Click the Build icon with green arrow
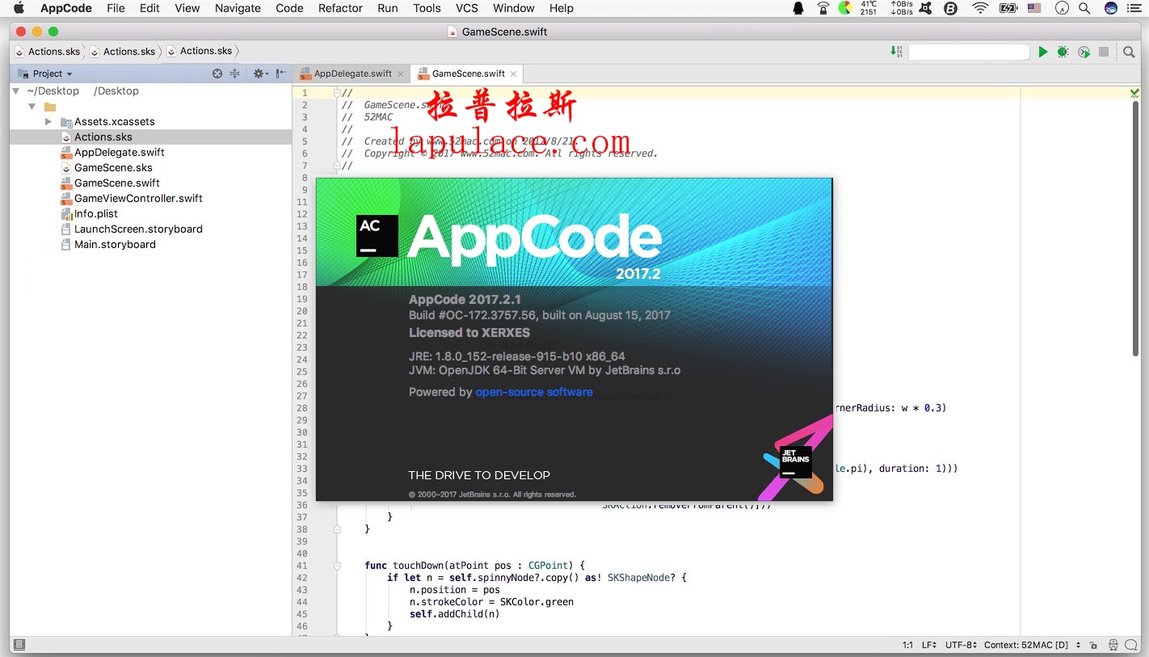The height and width of the screenshot is (657, 1149). coord(896,51)
